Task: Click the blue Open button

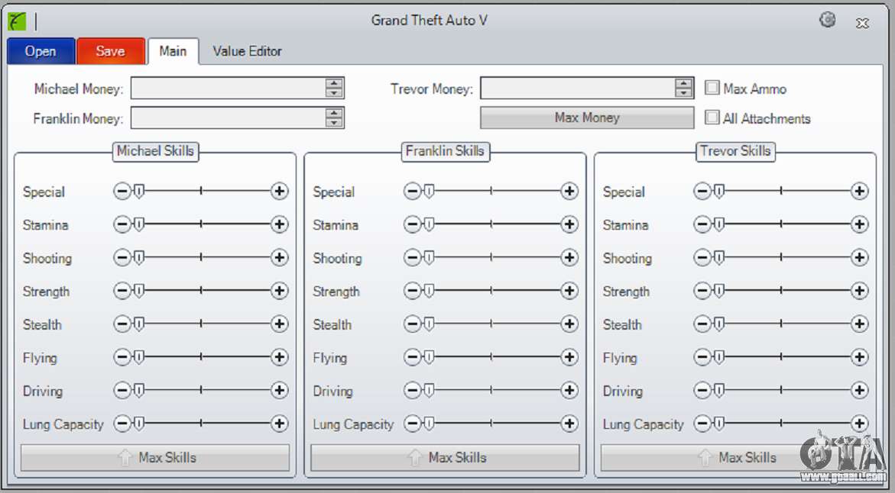Action: click(x=41, y=51)
